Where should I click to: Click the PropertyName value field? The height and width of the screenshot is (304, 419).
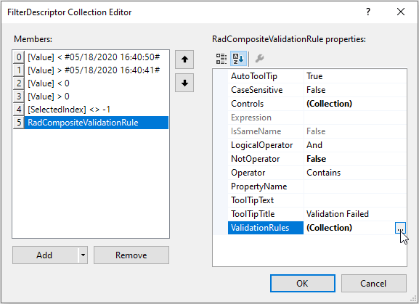355,186
